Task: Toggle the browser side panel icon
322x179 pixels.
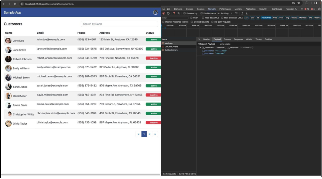Action: pos(316,3)
